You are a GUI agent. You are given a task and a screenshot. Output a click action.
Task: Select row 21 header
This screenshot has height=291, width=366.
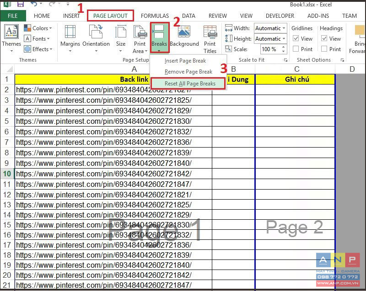(x=7, y=285)
